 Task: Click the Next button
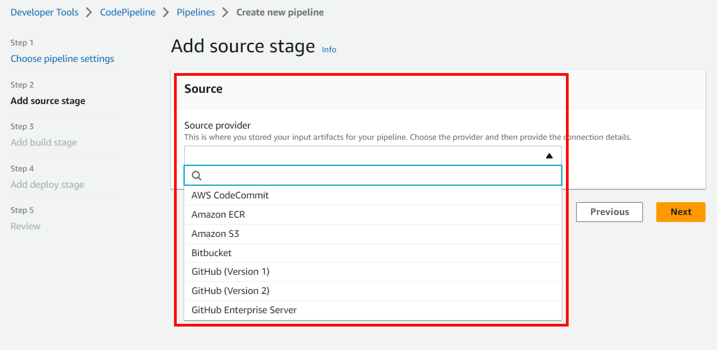[680, 212]
